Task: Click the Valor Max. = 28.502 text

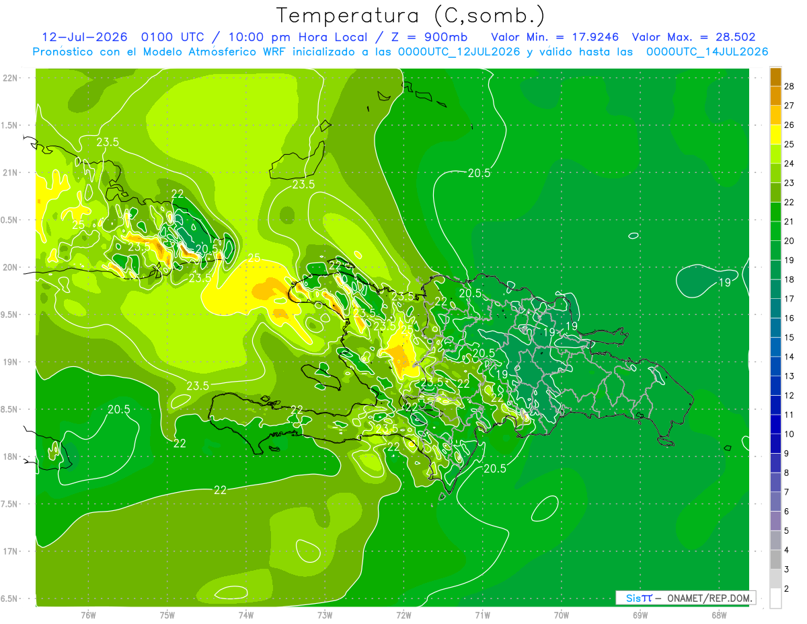Action: [x=693, y=37]
